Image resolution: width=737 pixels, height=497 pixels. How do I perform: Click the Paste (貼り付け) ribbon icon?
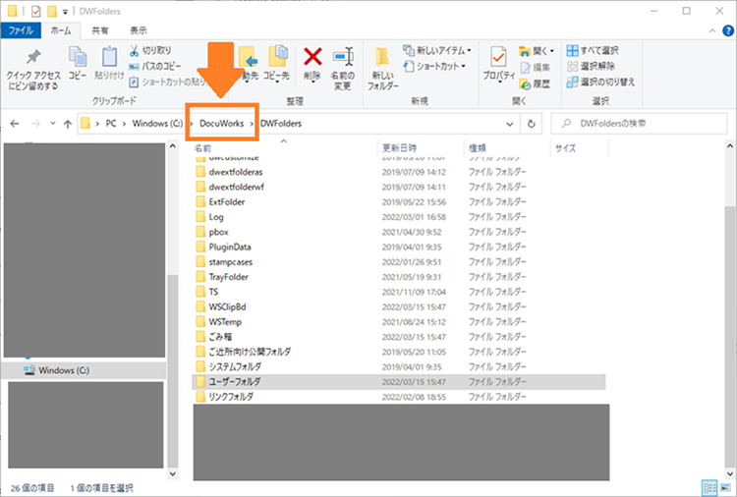pyautogui.click(x=109, y=64)
